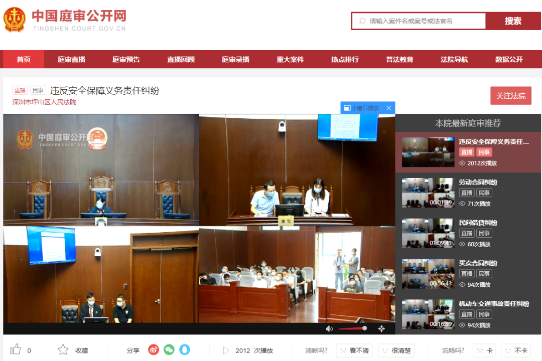Share via the red Weibo icon
Image resolution: width=542 pixels, height=361 pixels.
coord(154,350)
